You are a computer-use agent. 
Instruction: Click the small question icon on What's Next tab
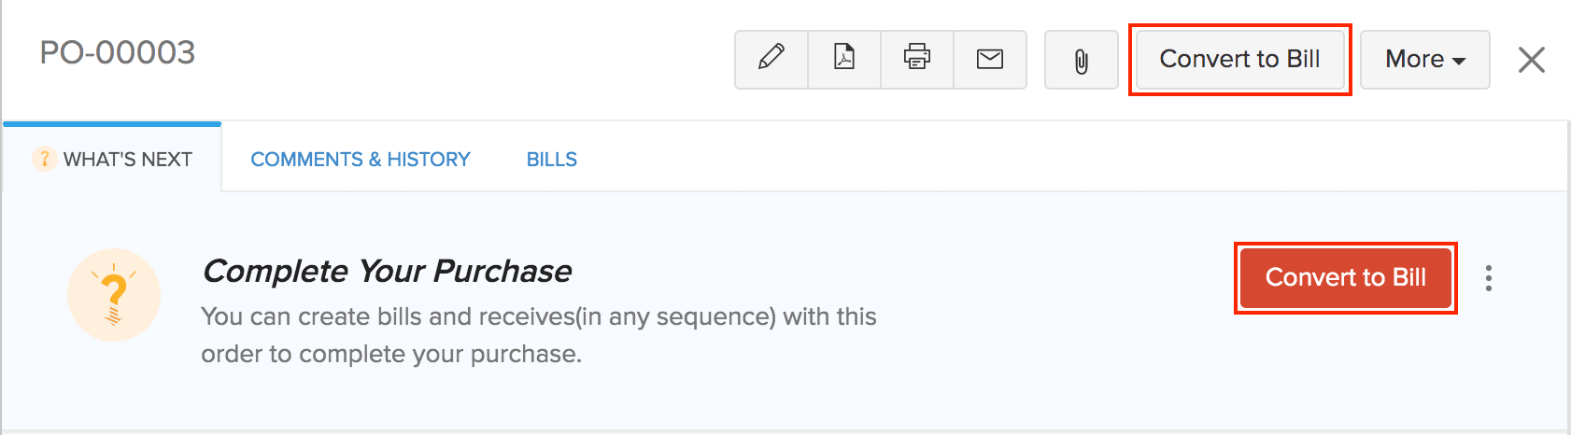44,159
